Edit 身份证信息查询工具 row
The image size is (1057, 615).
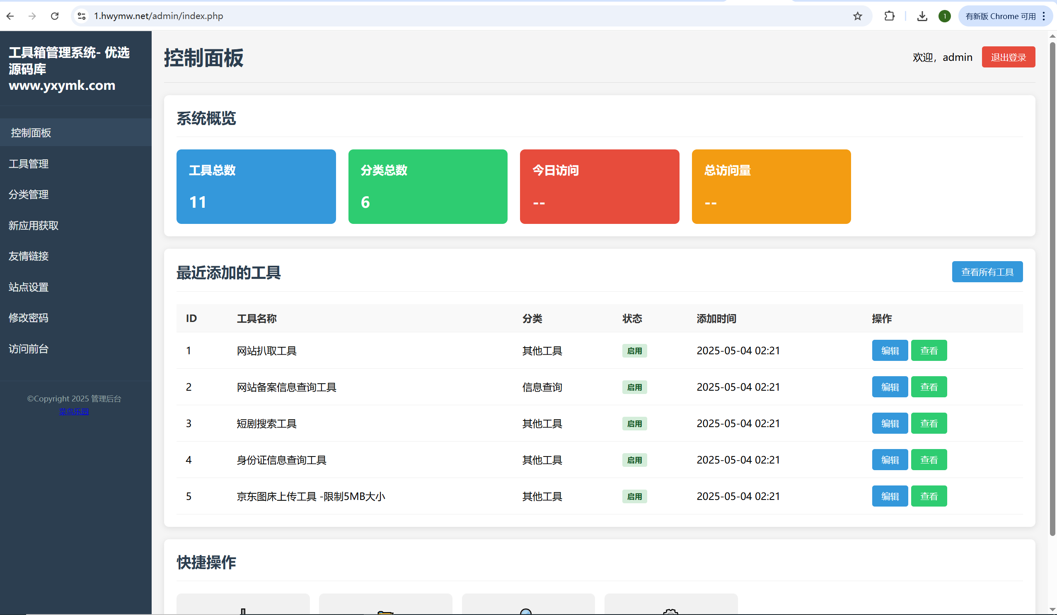890,459
